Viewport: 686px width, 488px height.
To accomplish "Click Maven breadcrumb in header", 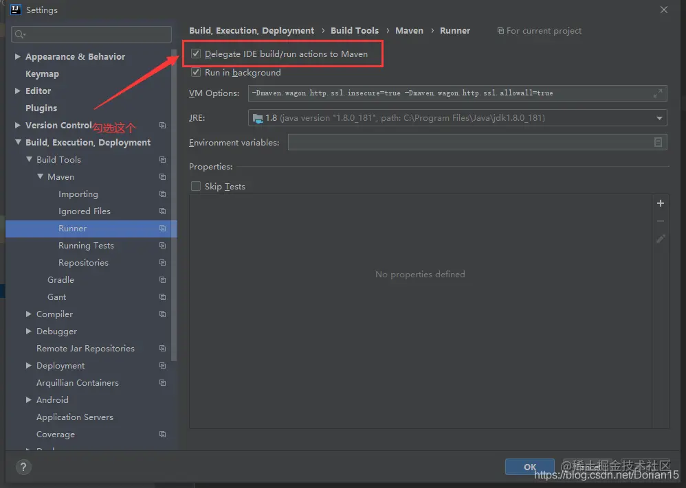I will (409, 31).
